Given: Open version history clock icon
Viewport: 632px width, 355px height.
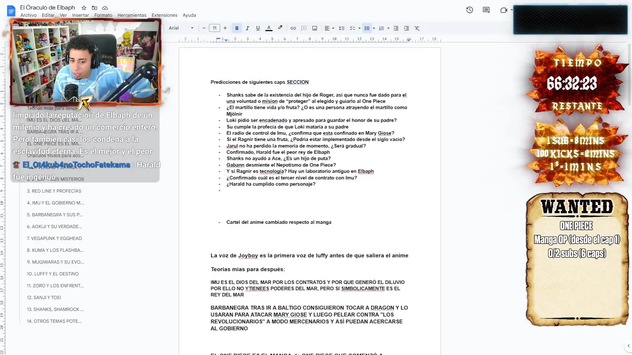Looking at the screenshot, I should [470, 10].
